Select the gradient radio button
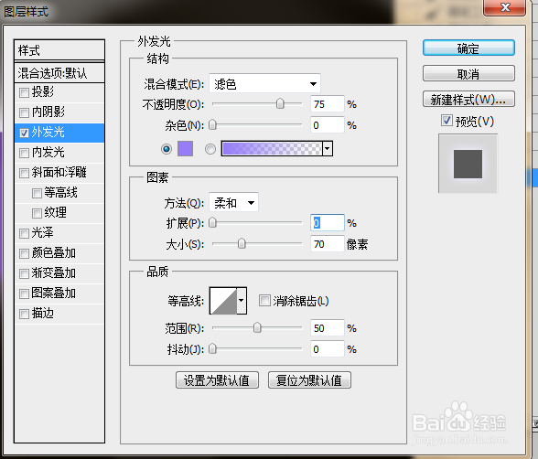Image resolution: width=538 pixels, height=459 pixels. coord(210,149)
